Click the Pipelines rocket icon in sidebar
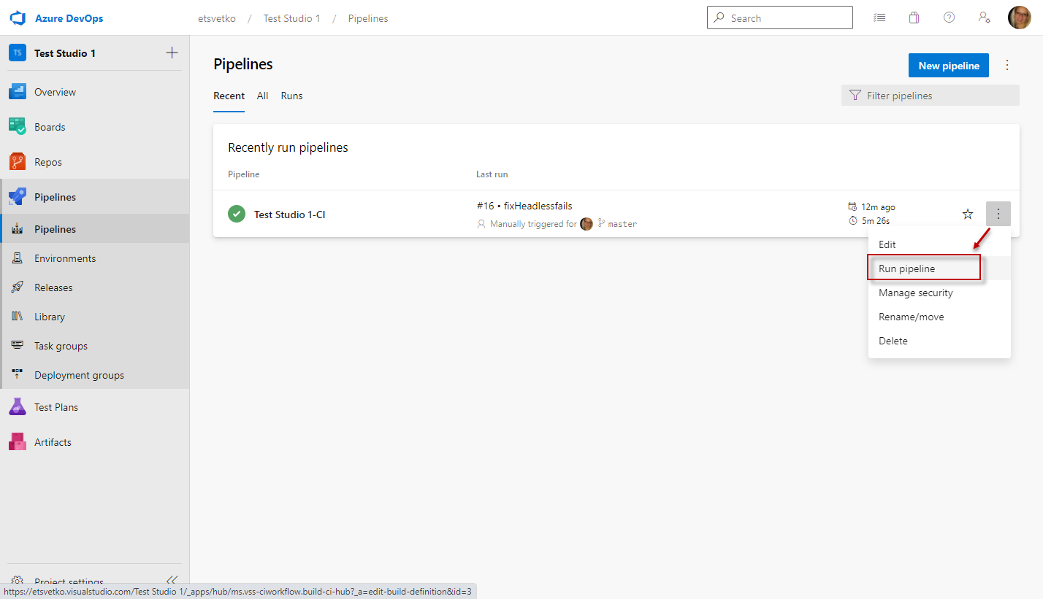The width and height of the screenshot is (1043, 599). [x=18, y=197]
